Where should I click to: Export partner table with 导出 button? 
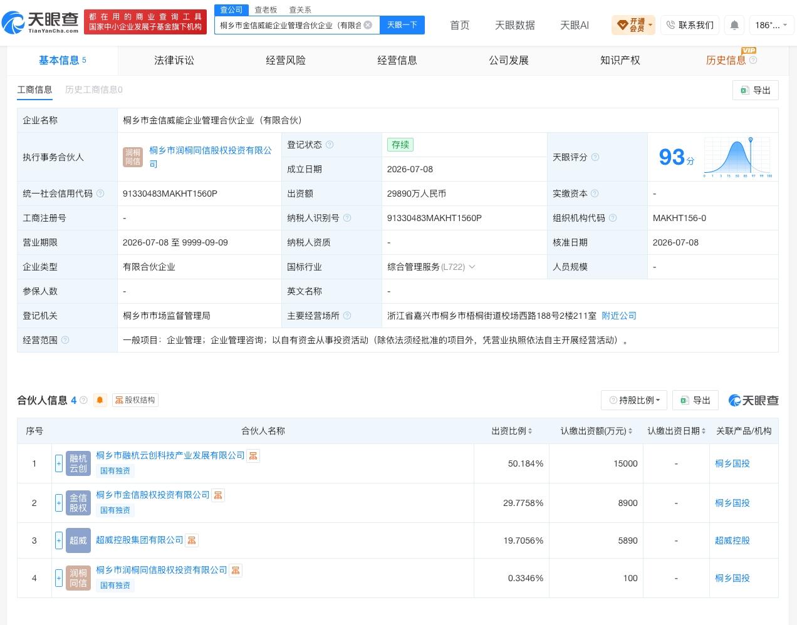pos(695,400)
